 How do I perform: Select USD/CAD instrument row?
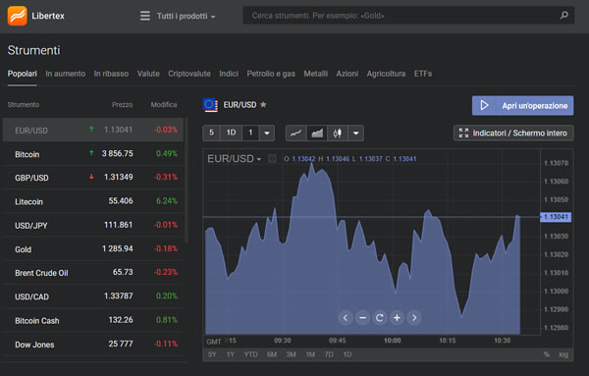pyautogui.click(x=93, y=296)
